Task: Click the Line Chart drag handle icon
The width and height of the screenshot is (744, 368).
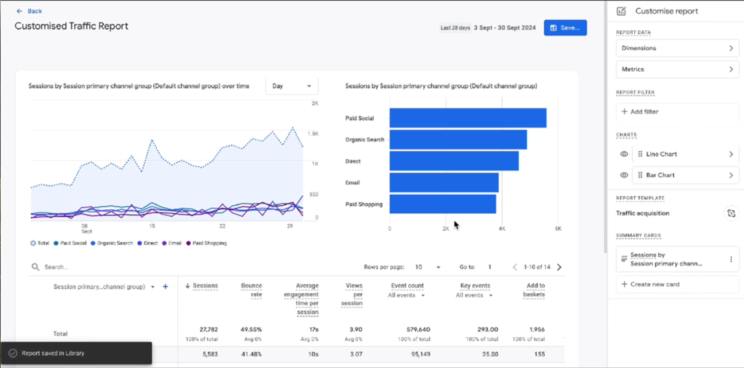Action: coord(640,154)
